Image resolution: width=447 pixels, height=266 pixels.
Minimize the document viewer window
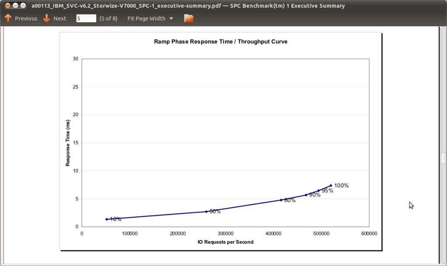coord(15,6)
